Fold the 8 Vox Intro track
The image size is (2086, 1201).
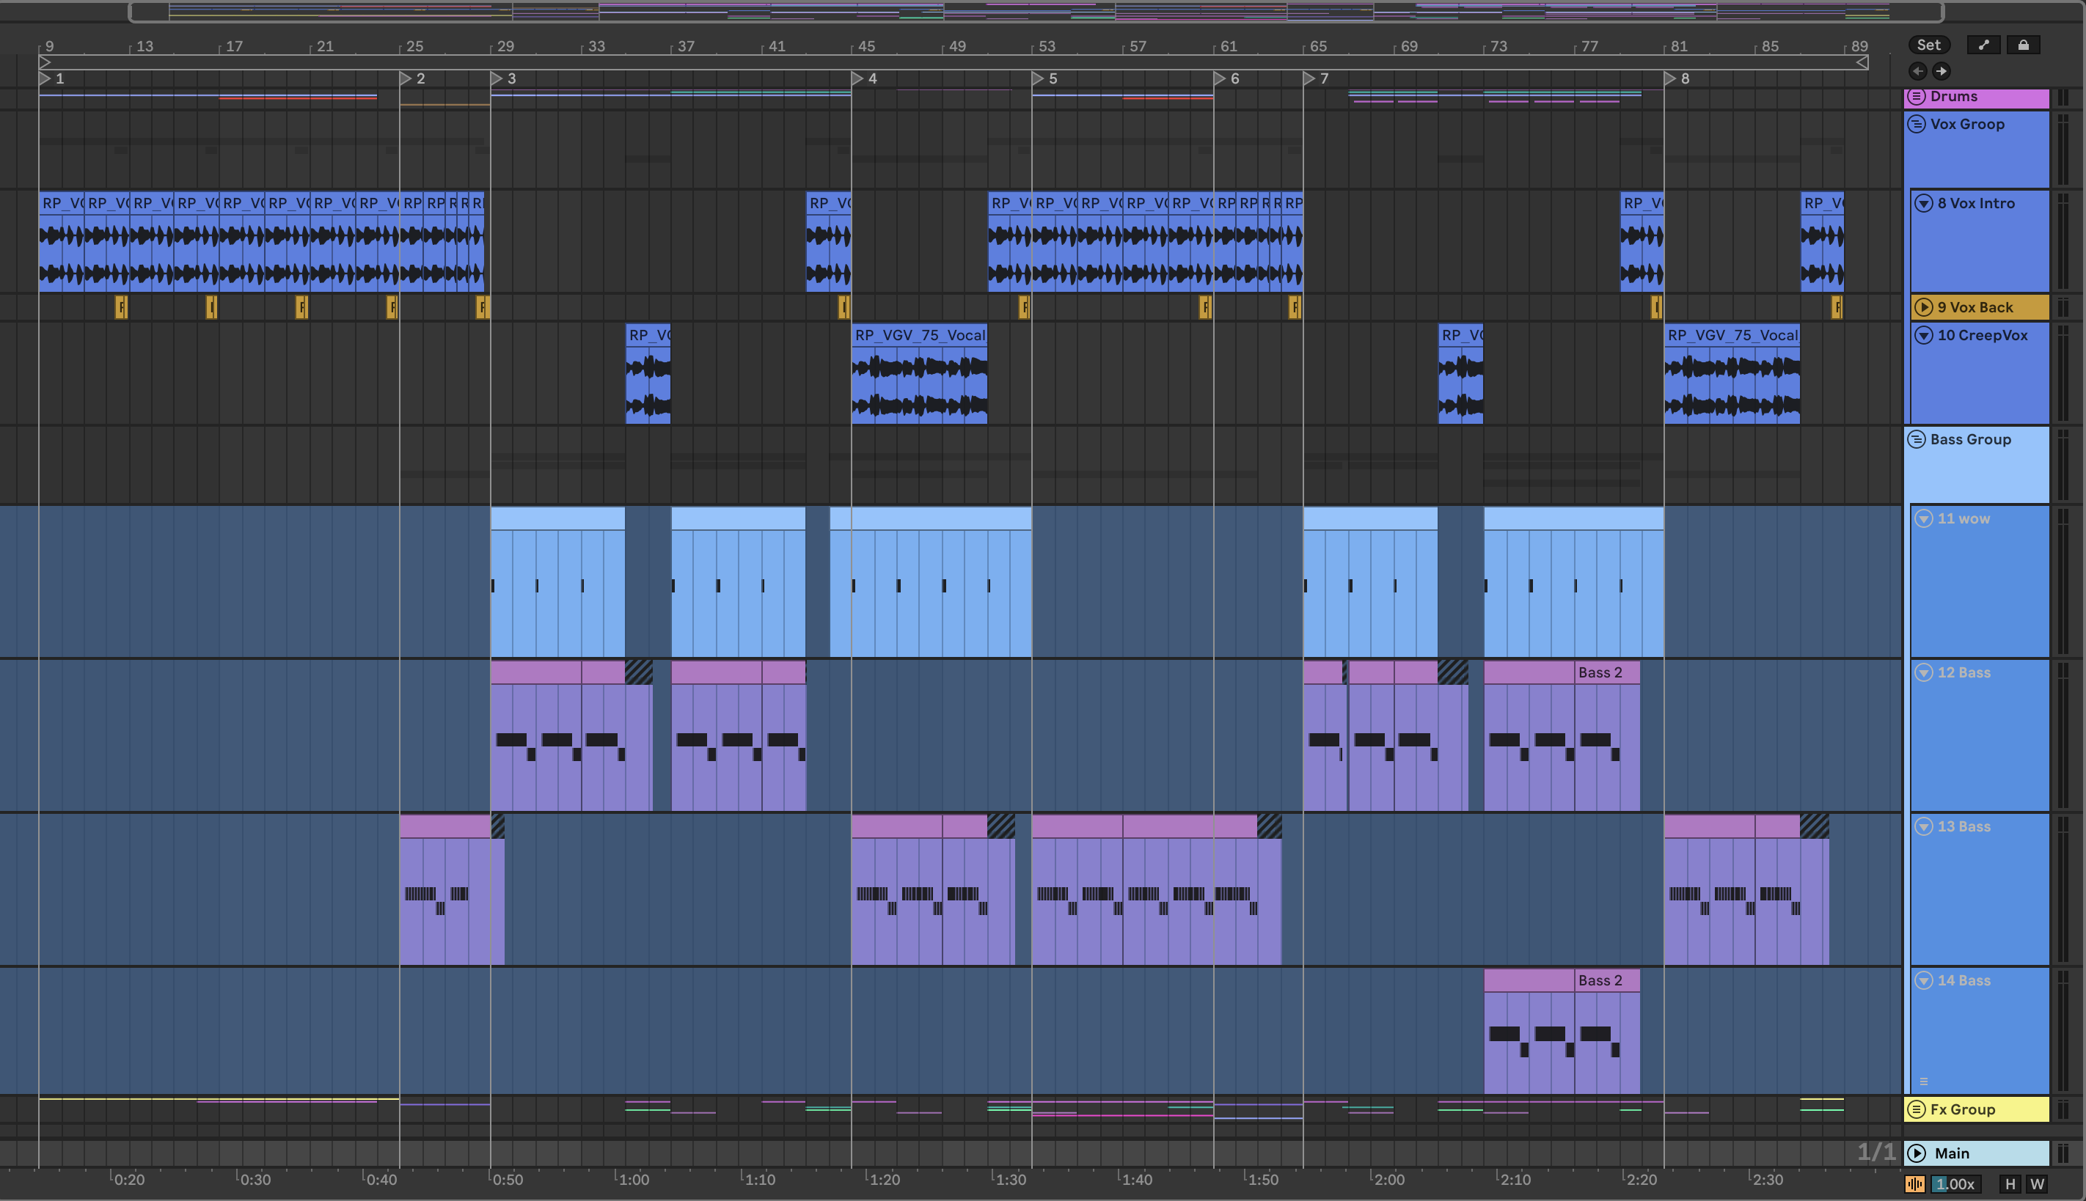1923,203
